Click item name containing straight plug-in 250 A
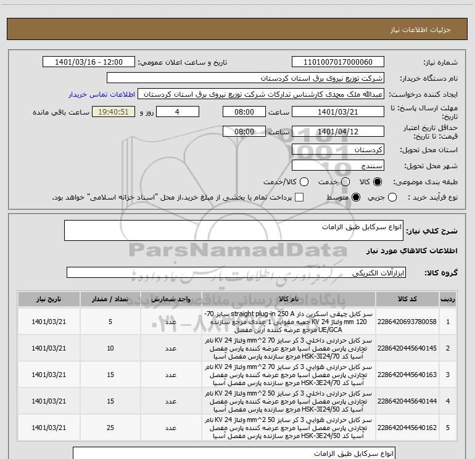This screenshot has height=459, width=475. click(x=289, y=322)
